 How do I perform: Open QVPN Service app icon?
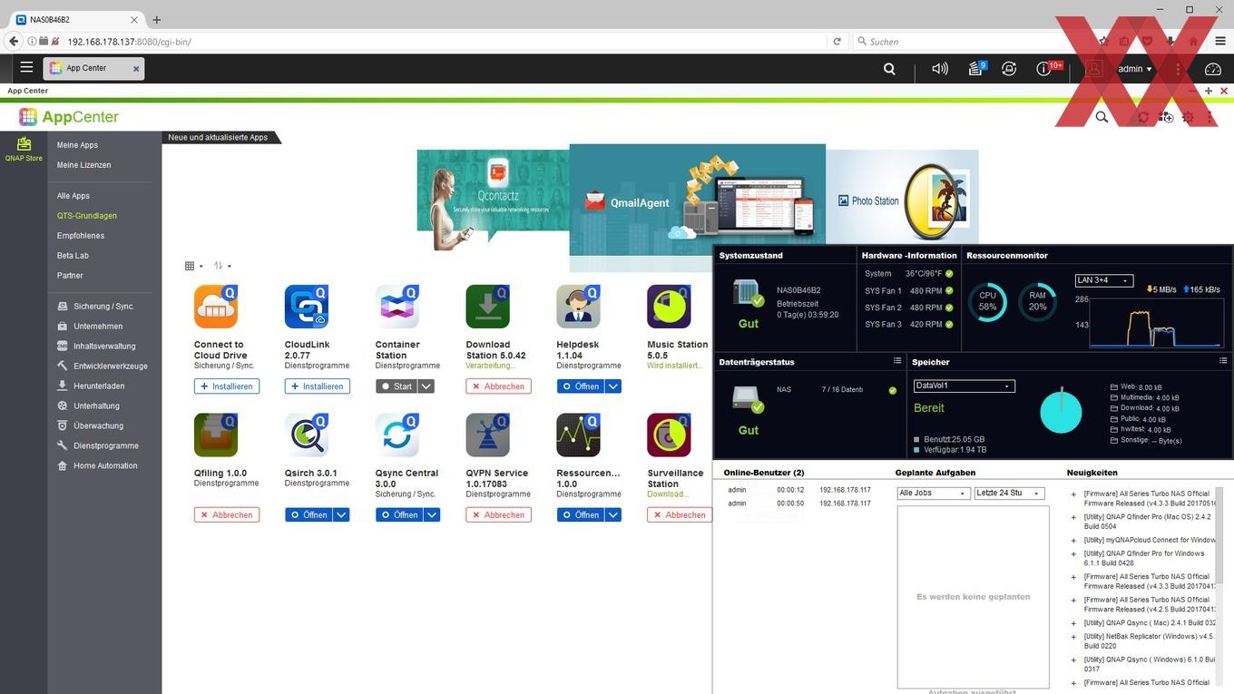click(x=488, y=435)
